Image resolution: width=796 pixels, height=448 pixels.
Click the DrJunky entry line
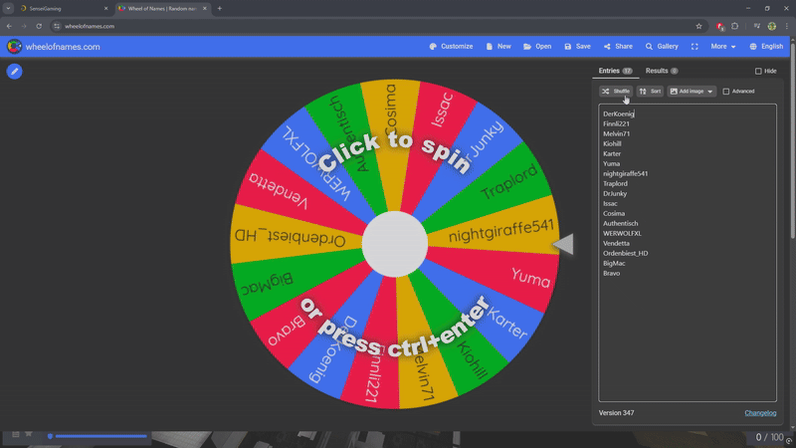point(615,193)
